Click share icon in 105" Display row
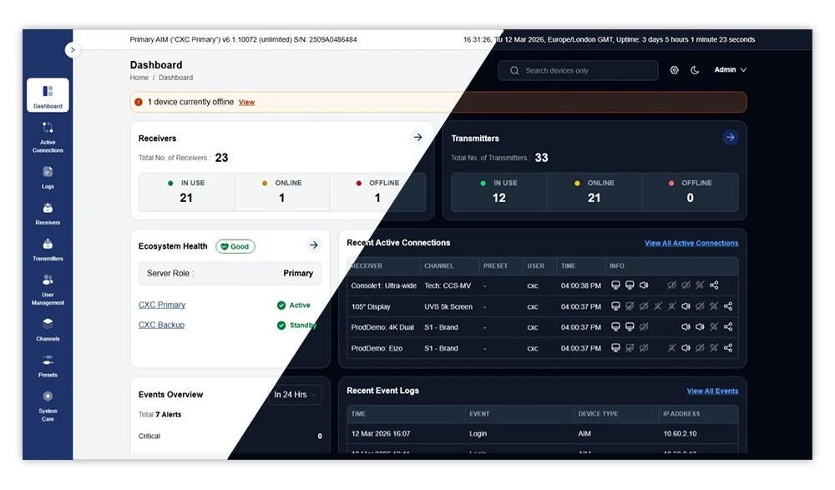835x490 pixels. [728, 306]
